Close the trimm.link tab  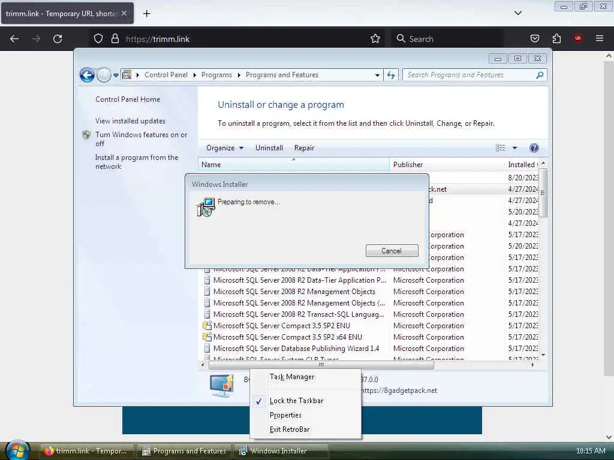(x=124, y=13)
